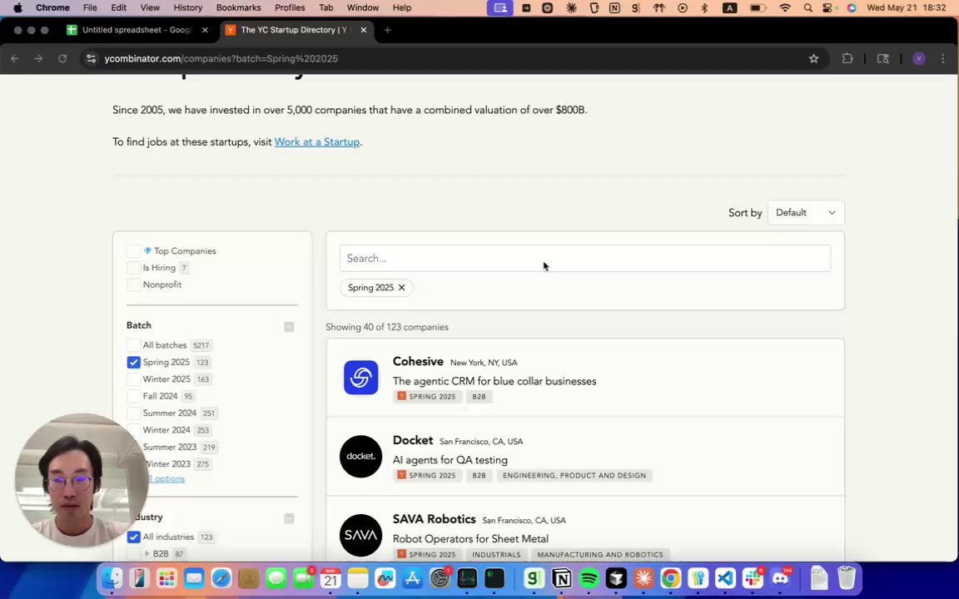Open Discord from the Dock

coord(780,577)
